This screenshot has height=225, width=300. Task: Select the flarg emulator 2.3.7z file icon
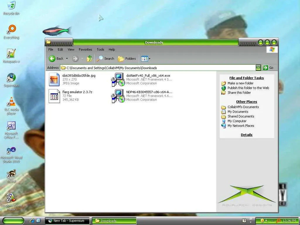54,96
